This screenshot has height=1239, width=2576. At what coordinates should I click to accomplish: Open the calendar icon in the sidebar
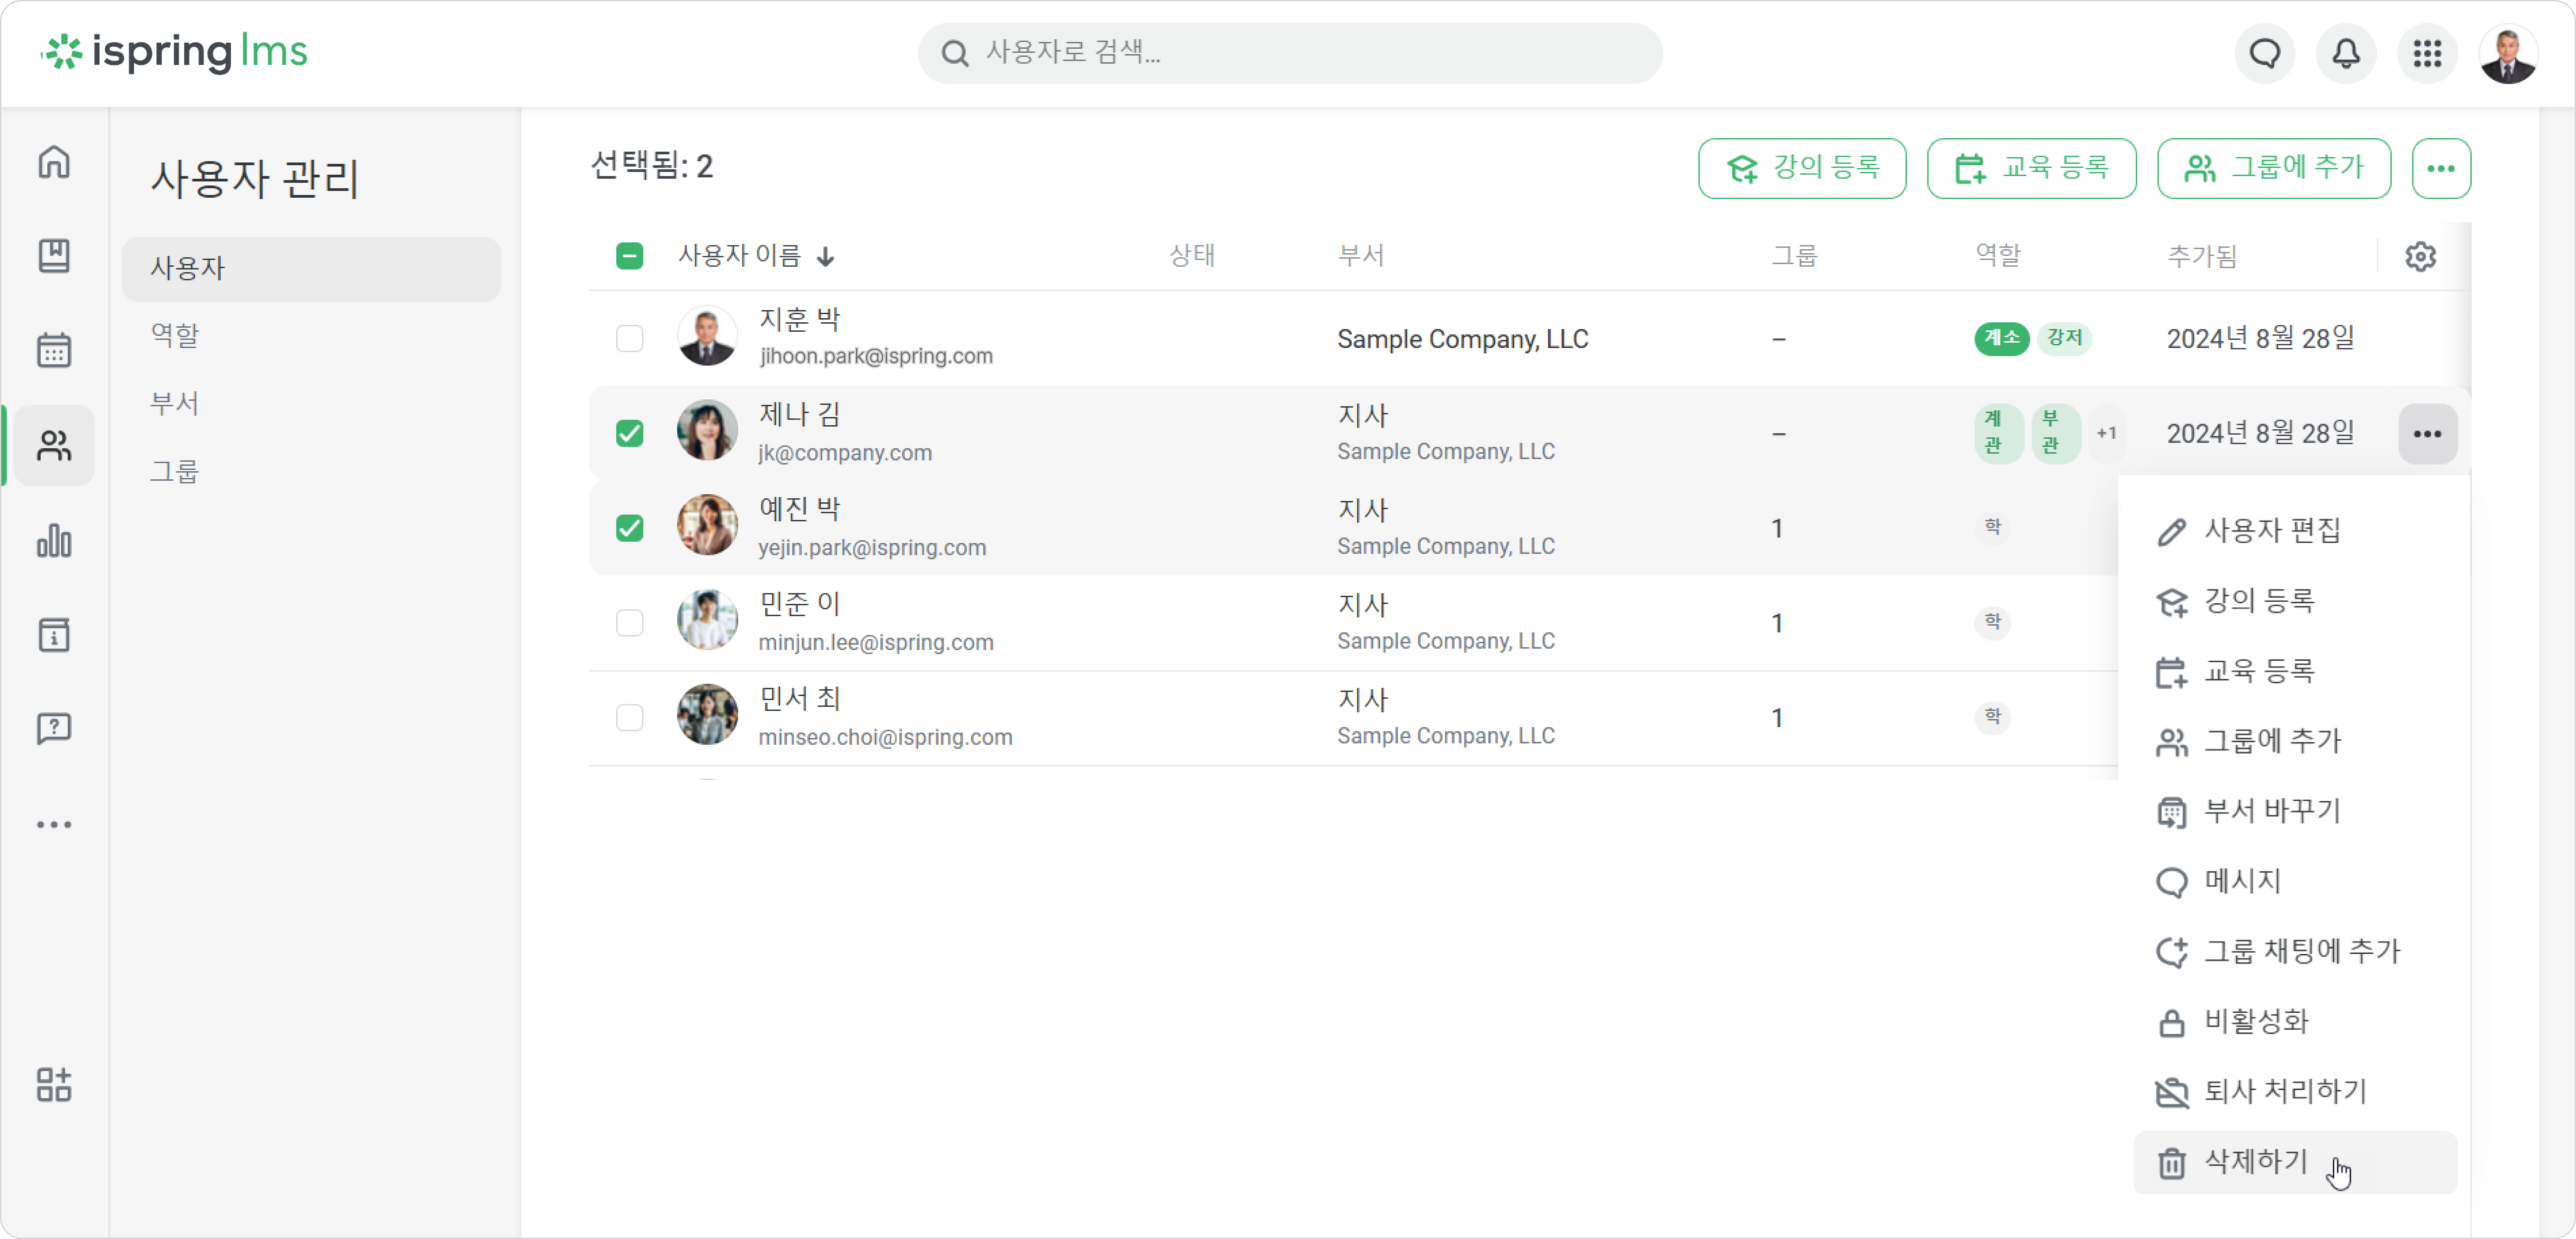click(54, 350)
